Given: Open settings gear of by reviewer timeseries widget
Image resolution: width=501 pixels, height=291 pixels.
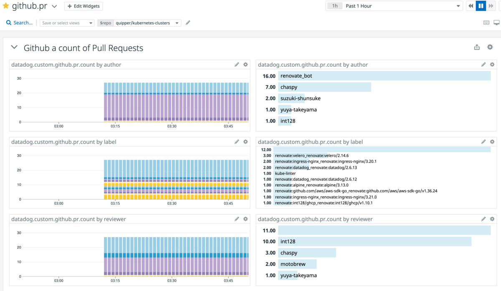Looking at the screenshot, I should pos(245,219).
